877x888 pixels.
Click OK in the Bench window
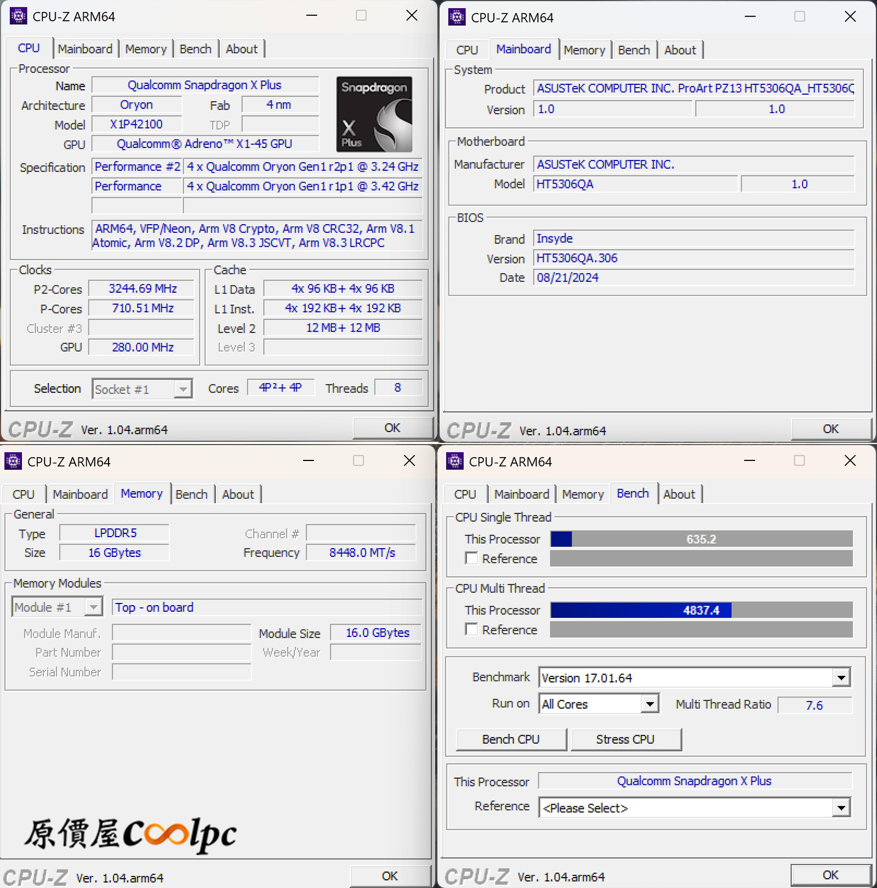(x=830, y=874)
